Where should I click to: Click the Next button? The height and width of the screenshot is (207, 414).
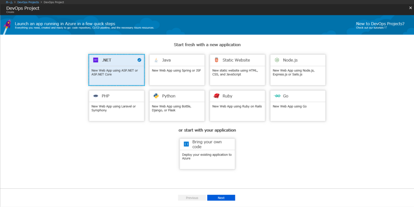tap(221, 198)
